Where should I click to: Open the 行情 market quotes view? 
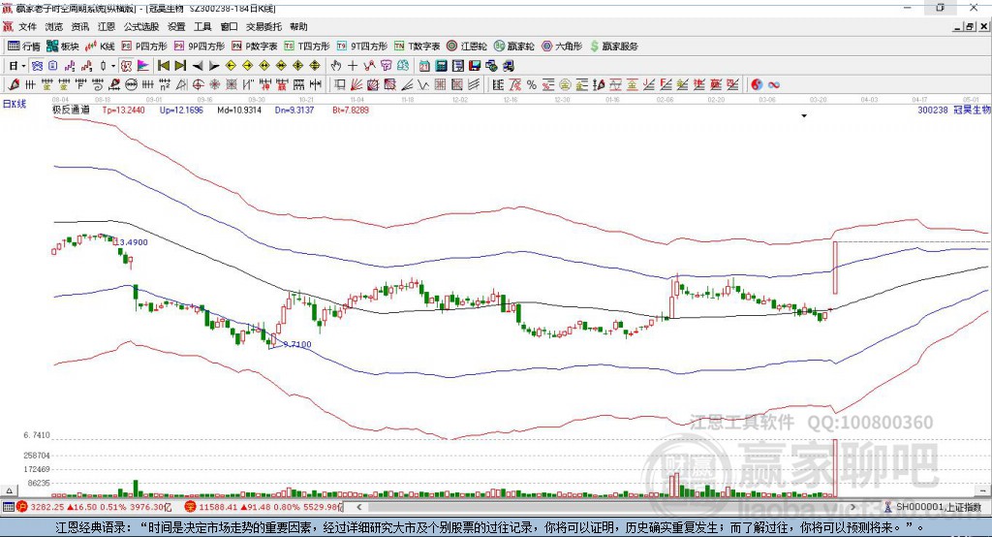pyautogui.click(x=23, y=47)
